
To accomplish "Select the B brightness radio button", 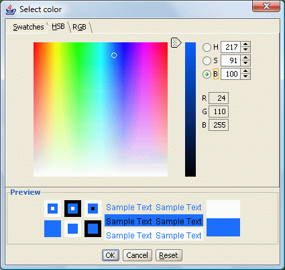I will [x=207, y=74].
